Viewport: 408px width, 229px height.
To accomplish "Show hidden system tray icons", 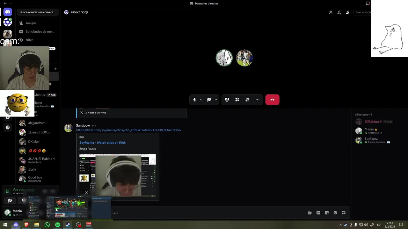I will 340,225.
